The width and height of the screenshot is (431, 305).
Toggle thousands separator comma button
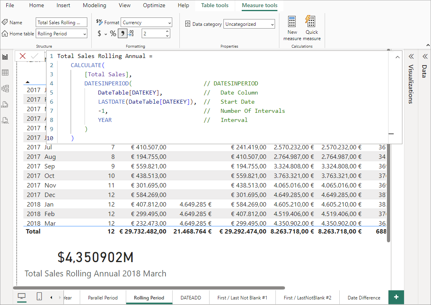122,33
